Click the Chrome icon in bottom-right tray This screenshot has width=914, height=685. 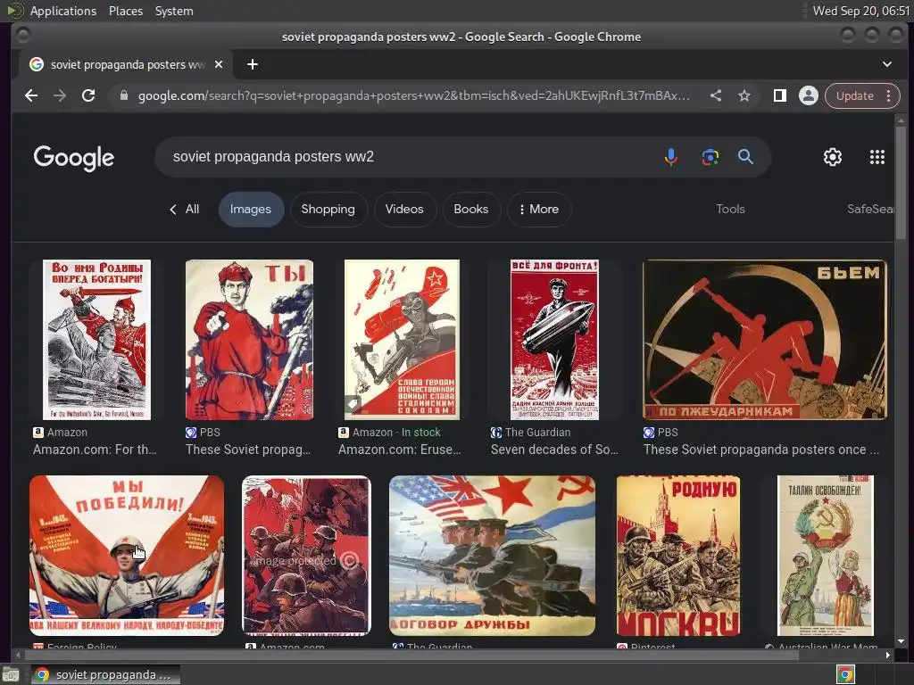[846, 675]
